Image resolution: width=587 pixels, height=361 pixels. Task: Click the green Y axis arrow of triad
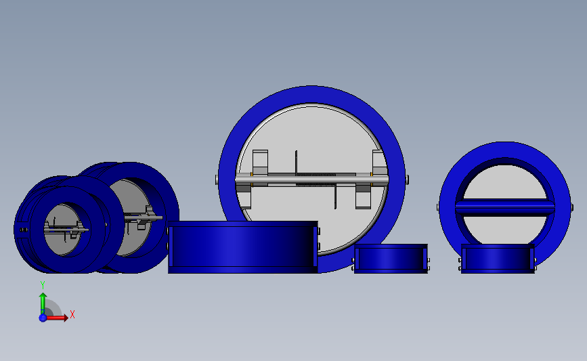pyautogui.click(x=43, y=303)
